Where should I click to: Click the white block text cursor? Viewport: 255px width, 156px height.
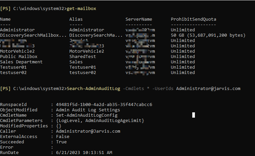[x=194, y=115]
